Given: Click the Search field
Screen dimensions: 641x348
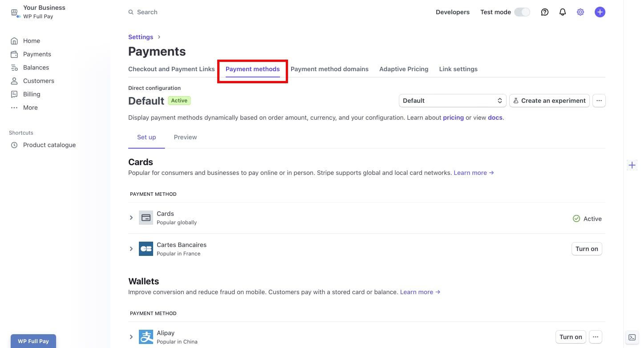Looking at the screenshot, I should pos(147,12).
